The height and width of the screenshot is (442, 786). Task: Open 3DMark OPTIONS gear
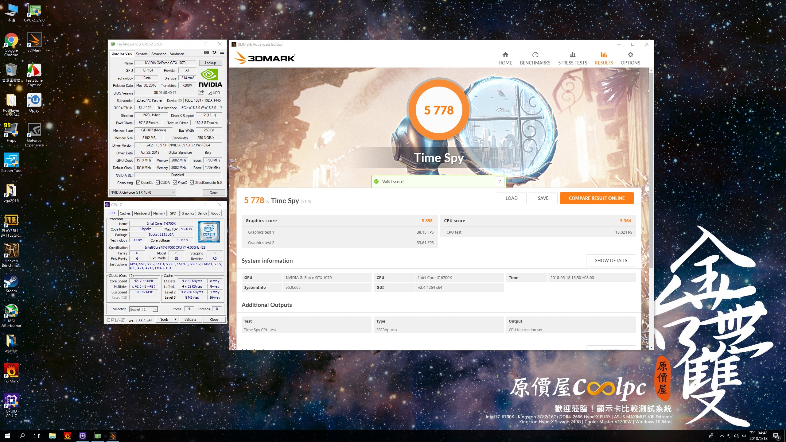click(x=630, y=58)
